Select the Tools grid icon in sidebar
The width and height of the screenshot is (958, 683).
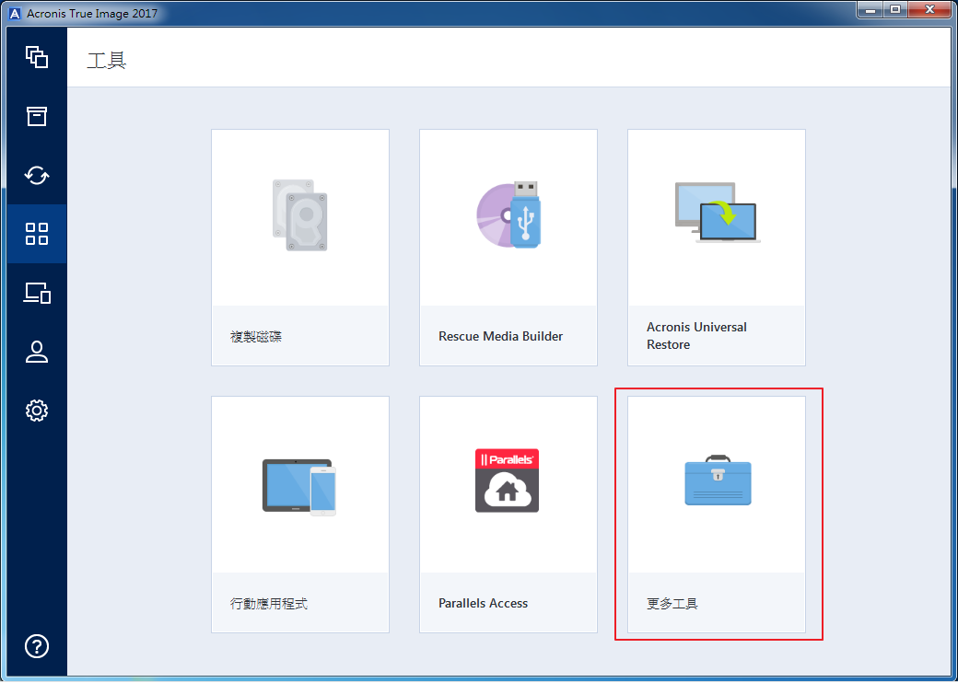coord(37,234)
